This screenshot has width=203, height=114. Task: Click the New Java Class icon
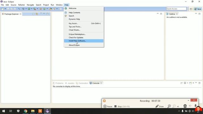(x=44, y=9)
